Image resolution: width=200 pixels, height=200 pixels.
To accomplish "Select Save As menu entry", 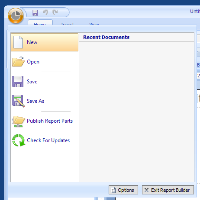I will click(x=45, y=101).
